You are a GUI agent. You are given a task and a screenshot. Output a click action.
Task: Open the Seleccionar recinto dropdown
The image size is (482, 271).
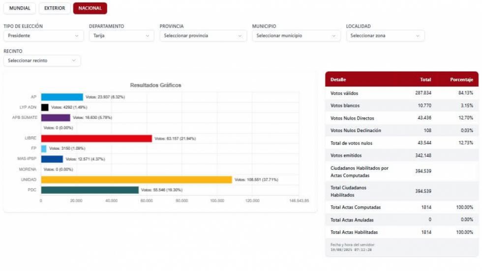42,60
